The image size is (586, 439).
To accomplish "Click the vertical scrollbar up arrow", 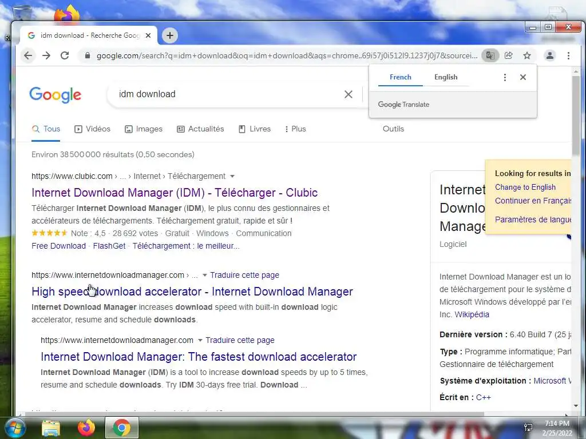I will pyautogui.click(x=576, y=71).
